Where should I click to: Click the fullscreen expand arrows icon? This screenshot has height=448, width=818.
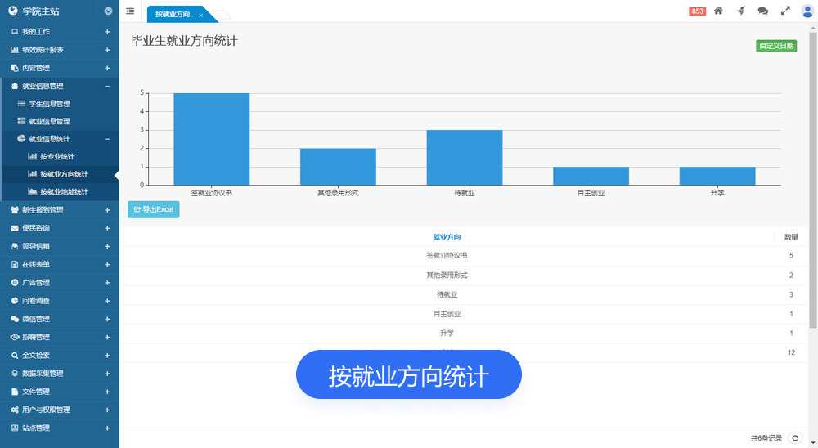[785, 11]
